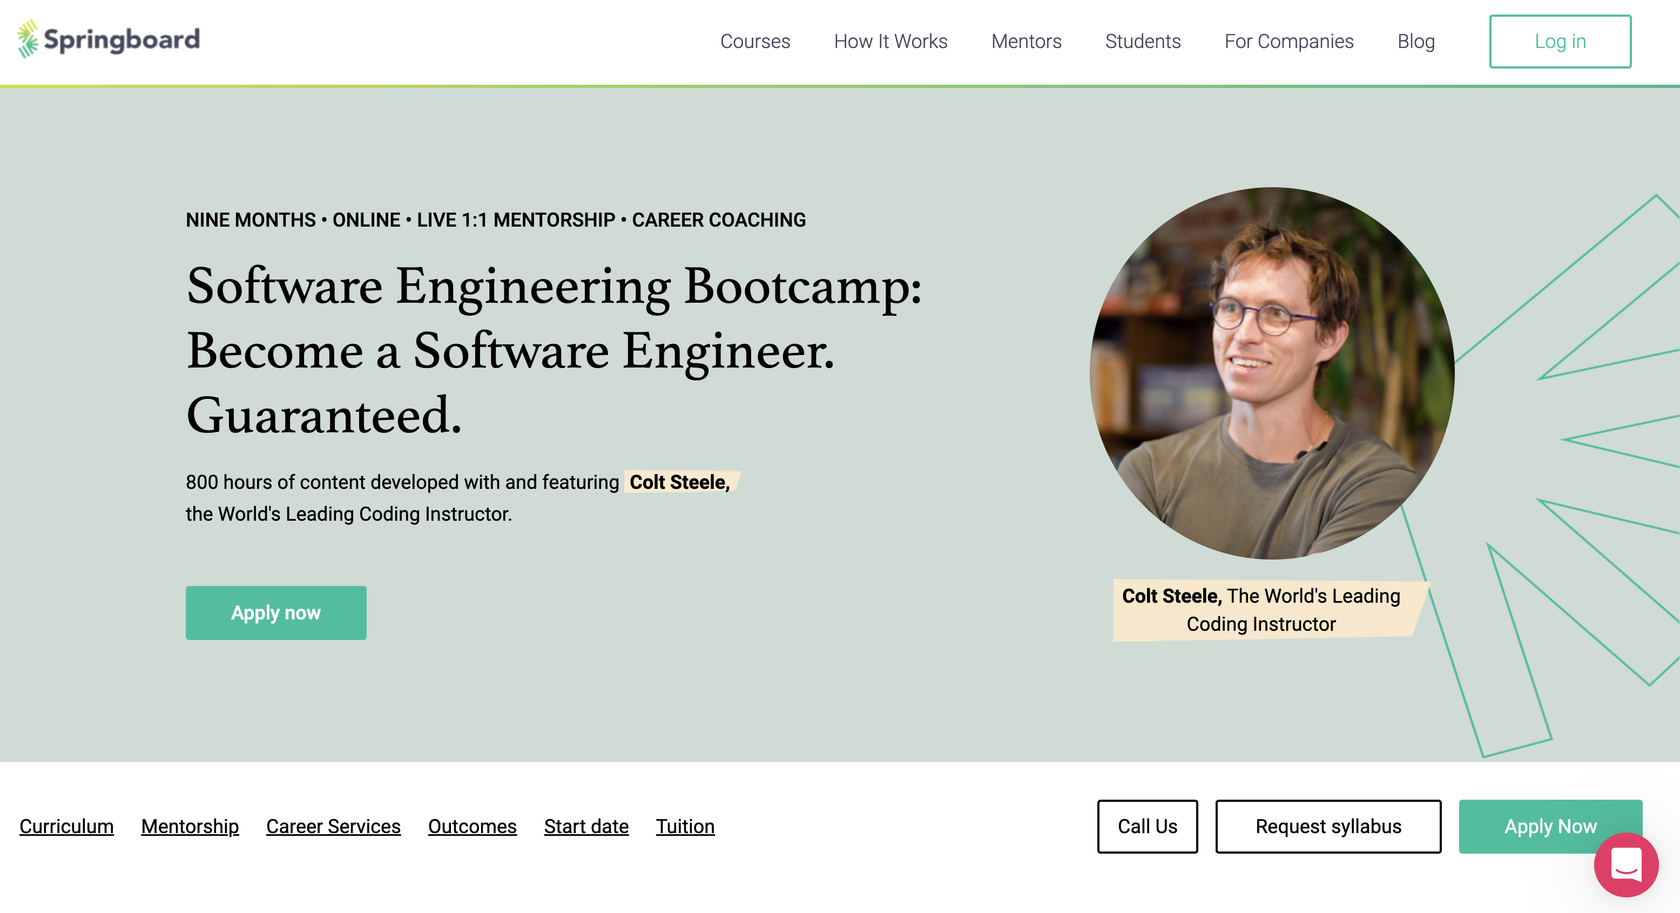Visit the Blog
This screenshot has height=913, width=1680.
click(x=1416, y=42)
